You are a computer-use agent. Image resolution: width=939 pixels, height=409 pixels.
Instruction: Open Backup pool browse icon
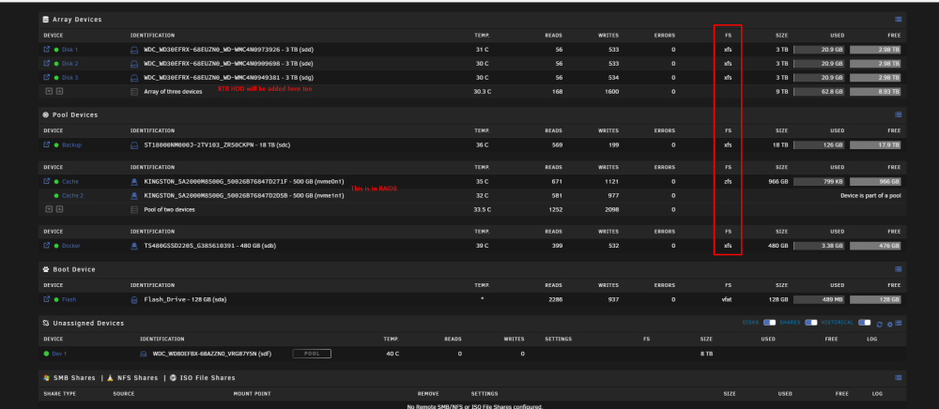pos(47,144)
